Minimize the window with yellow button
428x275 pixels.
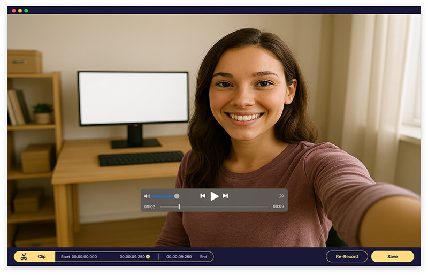(20, 11)
